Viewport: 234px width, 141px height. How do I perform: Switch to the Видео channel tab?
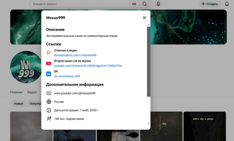(x=32, y=92)
